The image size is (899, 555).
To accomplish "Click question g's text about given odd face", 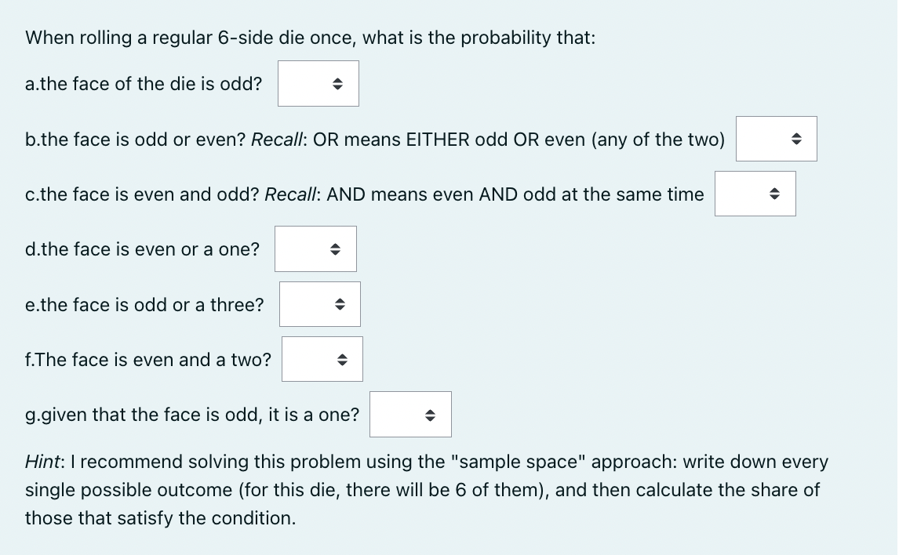I will click(191, 415).
